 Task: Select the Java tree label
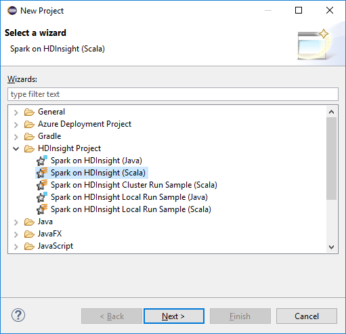pos(45,222)
